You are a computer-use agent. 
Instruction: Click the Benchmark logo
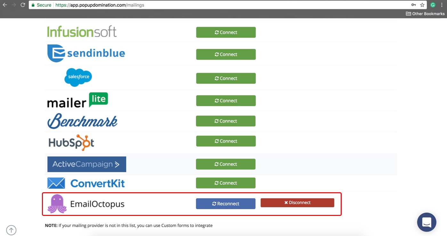82,121
